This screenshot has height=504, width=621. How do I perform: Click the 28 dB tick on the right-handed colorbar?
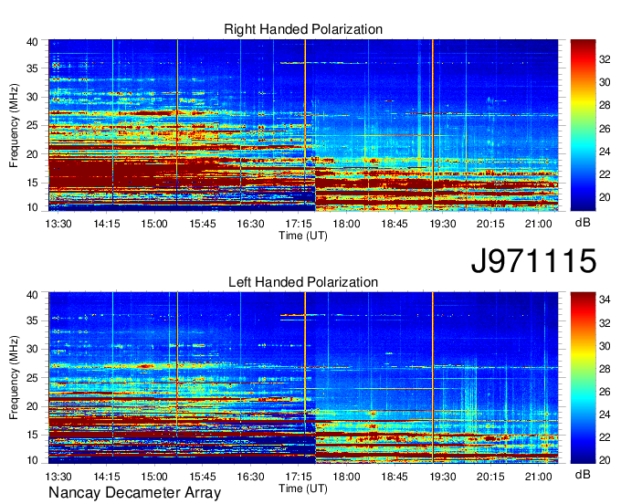[x=605, y=105]
